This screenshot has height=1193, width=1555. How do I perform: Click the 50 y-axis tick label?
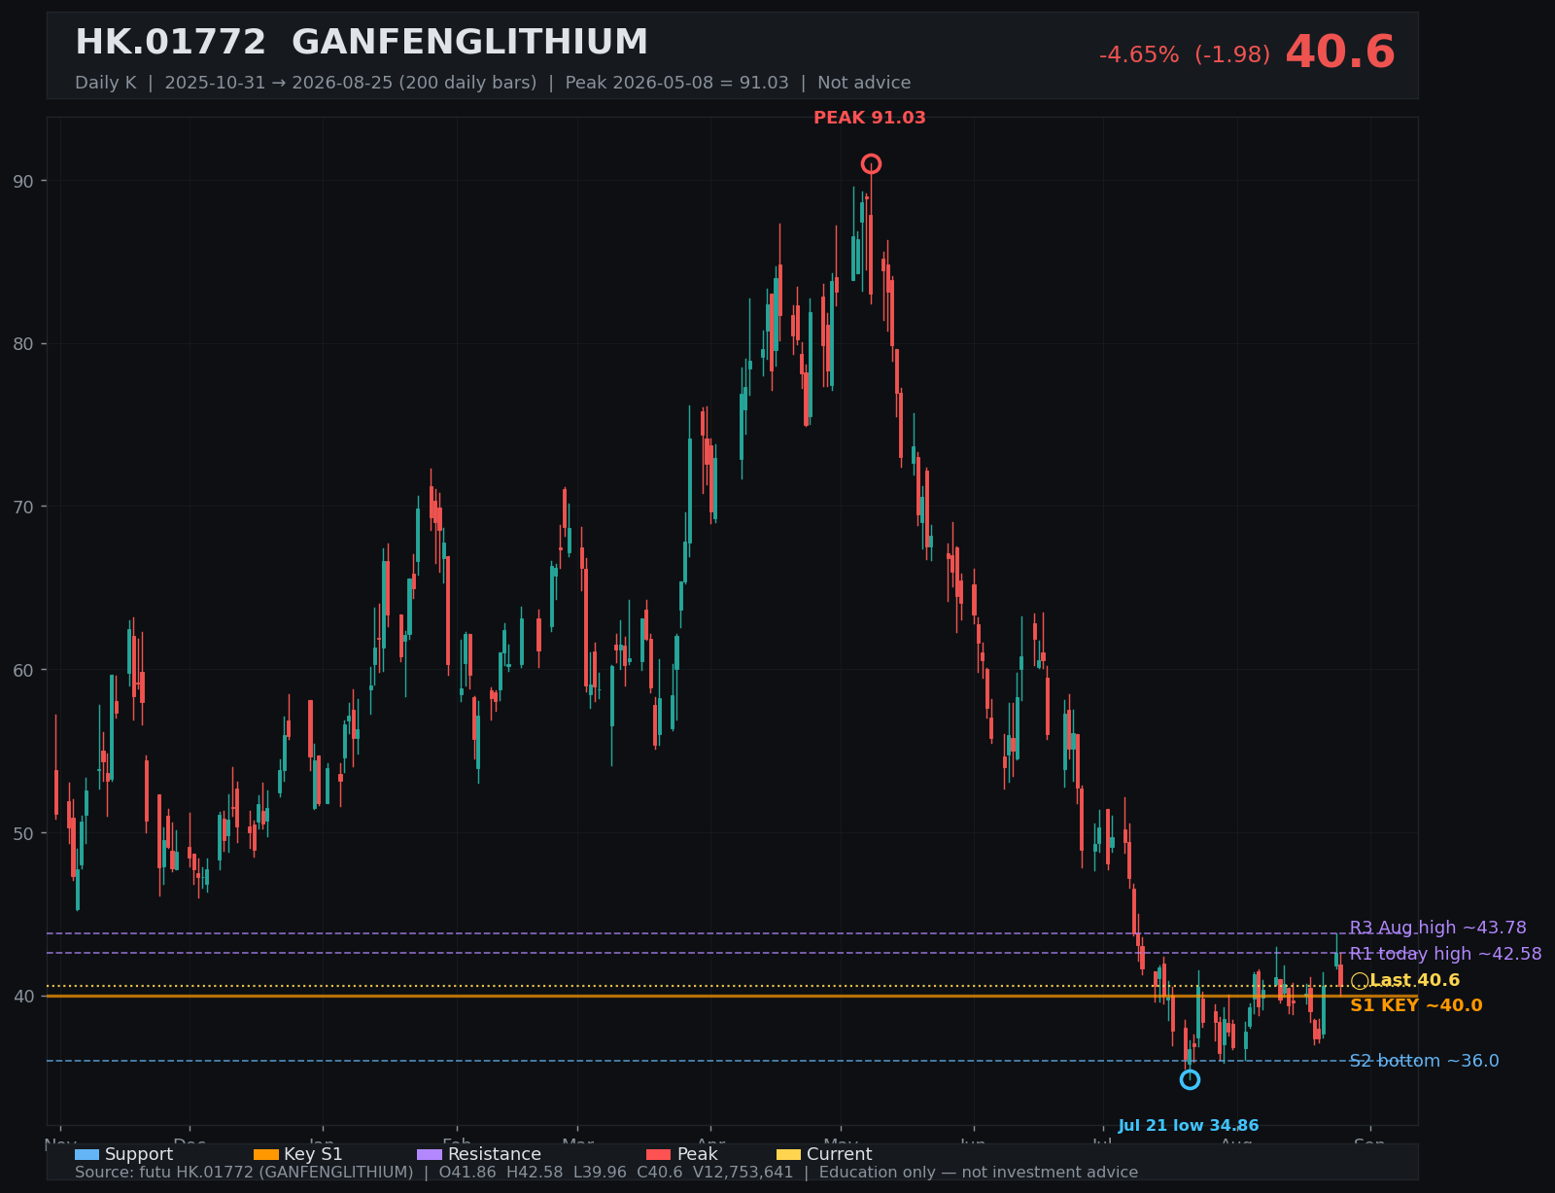click(x=23, y=834)
